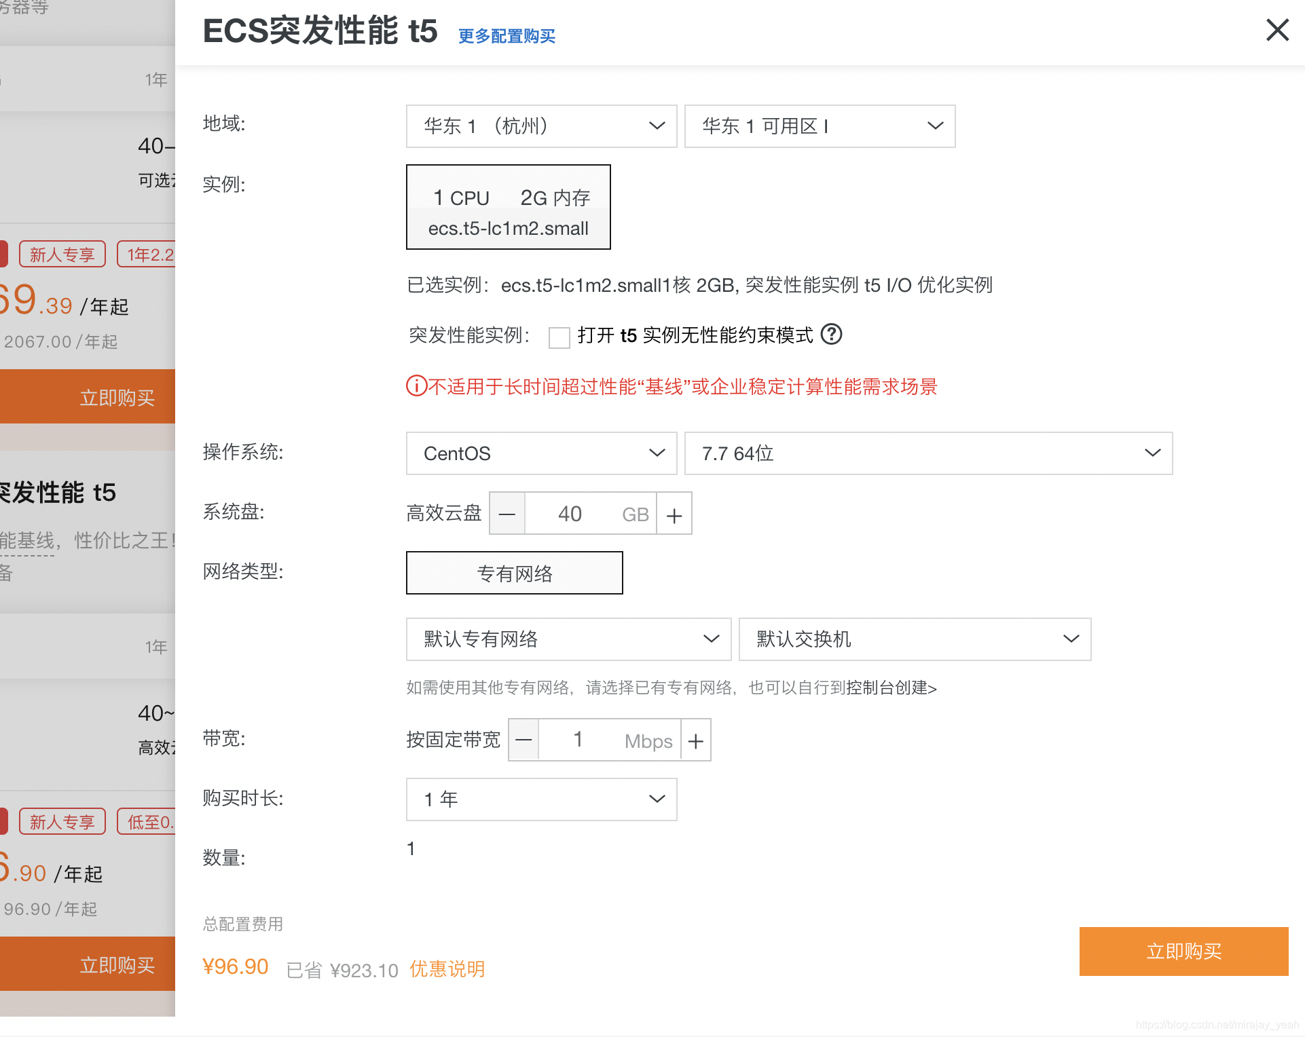The image size is (1305, 1037).
Task: Open the 7.7 64位 version dropdown
Action: tap(928, 453)
